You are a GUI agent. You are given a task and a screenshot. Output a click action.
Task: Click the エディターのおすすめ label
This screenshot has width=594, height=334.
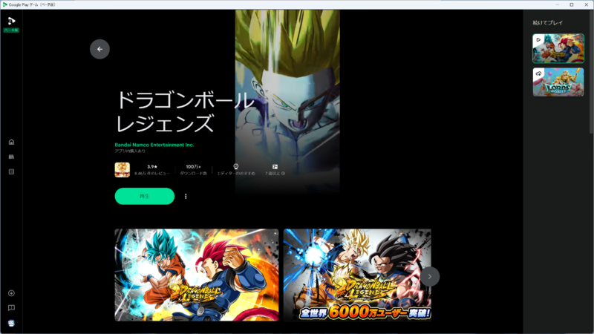235,174
